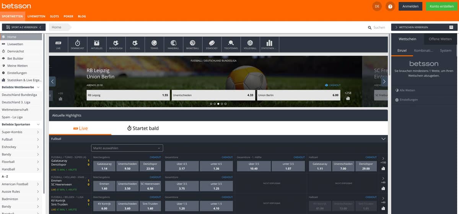Screen dimensions: 459x214
Task: Hide betslip via Wettschein Verbergen
Action: pyautogui.click(x=424, y=27)
